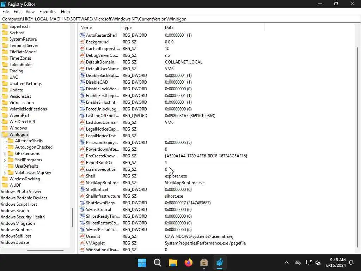Image resolution: width=361 pixels, height=271 pixels.
Task: Click the tree pane horizontal scrollbar
Action: (45, 250)
